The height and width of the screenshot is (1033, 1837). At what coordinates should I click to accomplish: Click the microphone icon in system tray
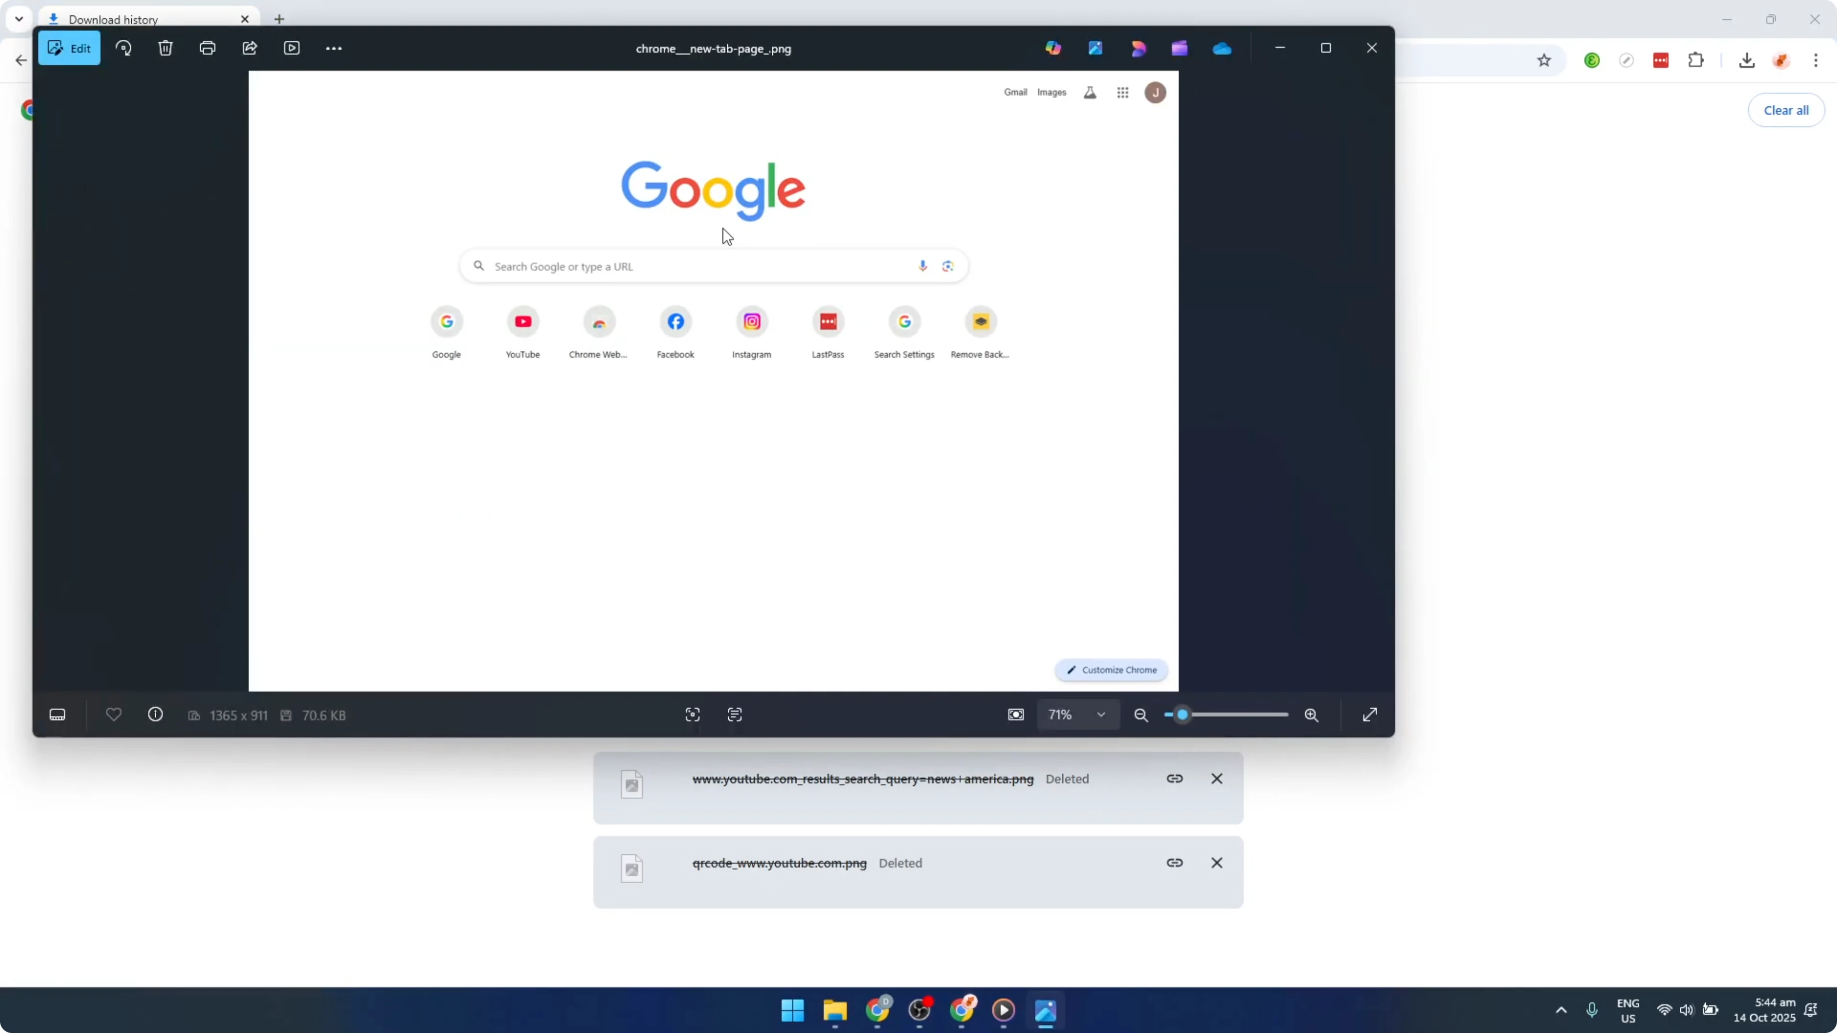click(x=1592, y=1010)
